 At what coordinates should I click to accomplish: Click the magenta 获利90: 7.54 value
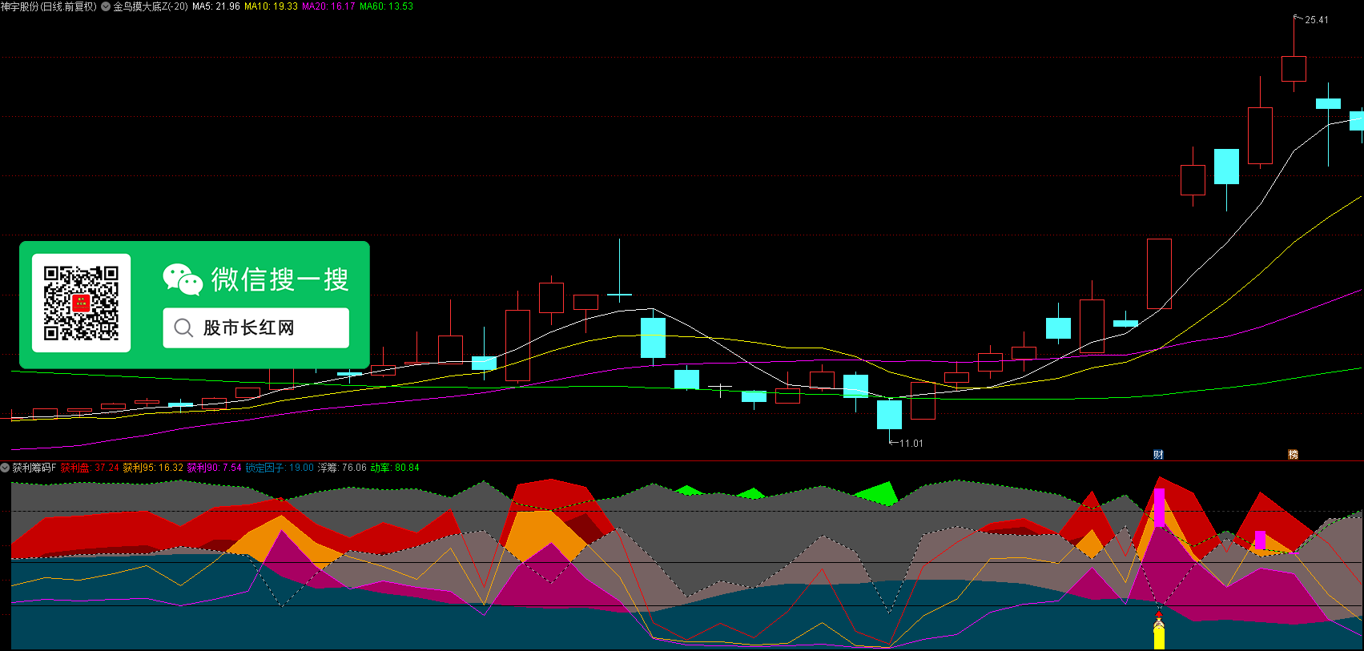(x=215, y=468)
